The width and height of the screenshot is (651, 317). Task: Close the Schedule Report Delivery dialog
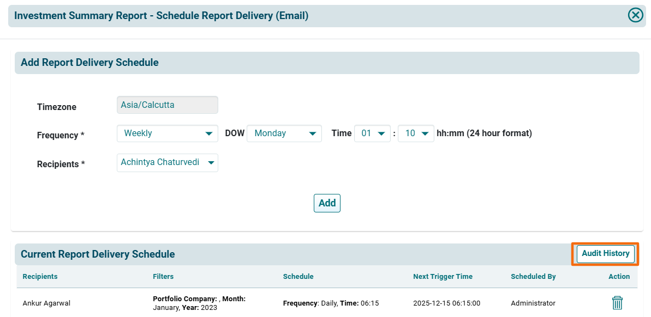(x=635, y=15)
